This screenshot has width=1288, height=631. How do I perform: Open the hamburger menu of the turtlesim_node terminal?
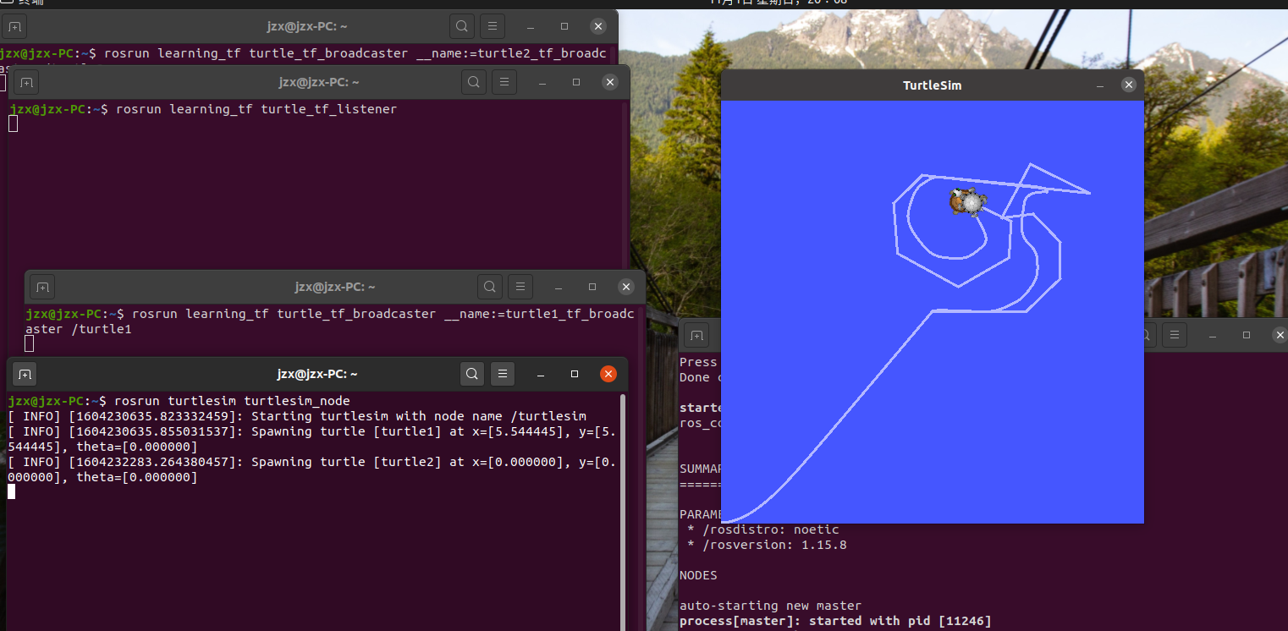pyautogui.click(x=503, y=373)
